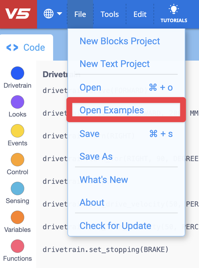Screen dimensions: 199x268
Task: Click Open Examples in File menu
Action: pyautogui.click(x=112, y=110)
